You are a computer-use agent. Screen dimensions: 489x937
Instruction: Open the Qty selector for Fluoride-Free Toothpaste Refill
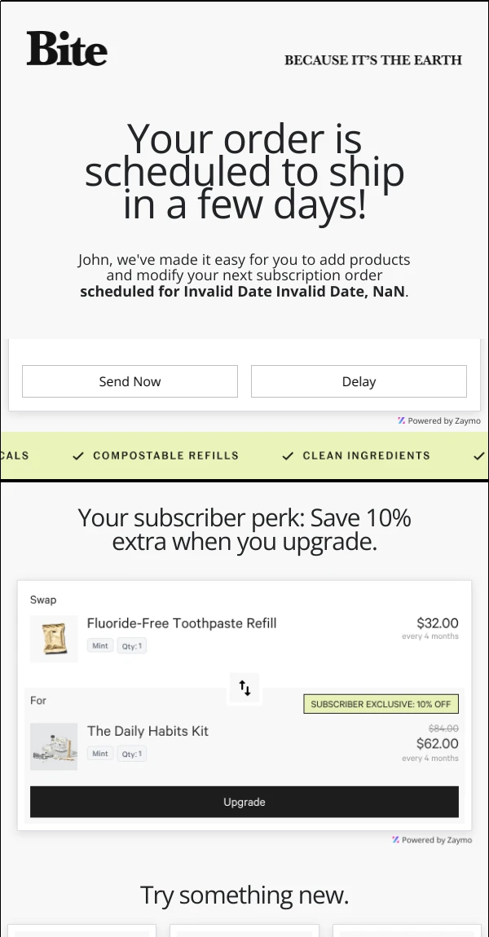coord(131,644)
